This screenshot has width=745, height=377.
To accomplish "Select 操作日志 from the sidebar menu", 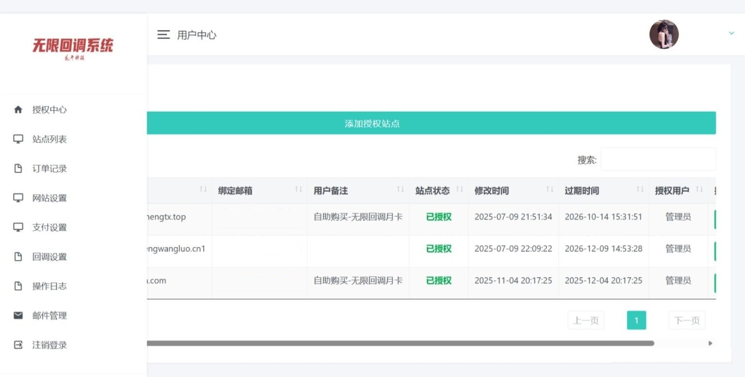I will pos(49,286).
